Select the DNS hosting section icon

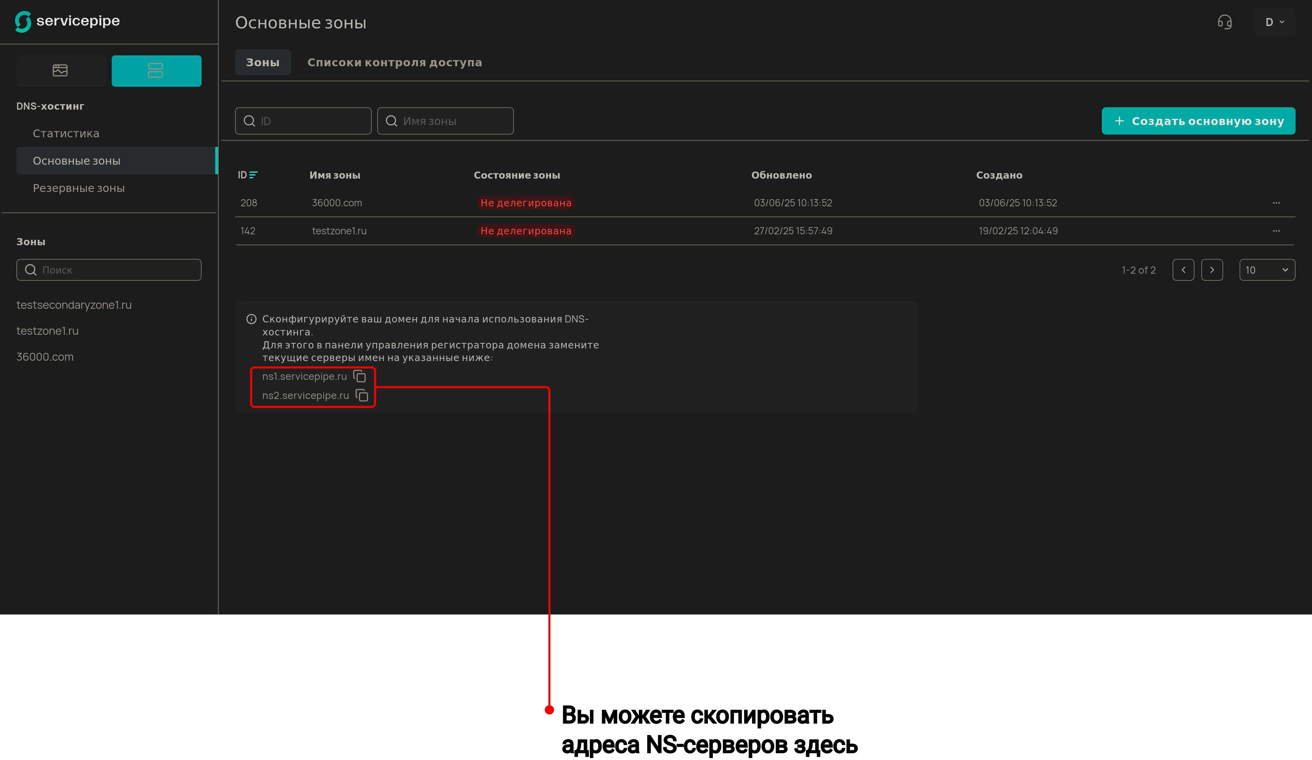pyautogui.click(x=156, y=70)
